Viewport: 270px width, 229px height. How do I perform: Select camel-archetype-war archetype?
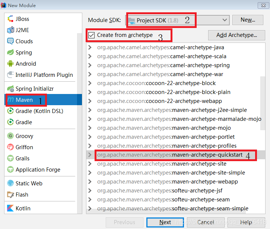click(160, 74)
